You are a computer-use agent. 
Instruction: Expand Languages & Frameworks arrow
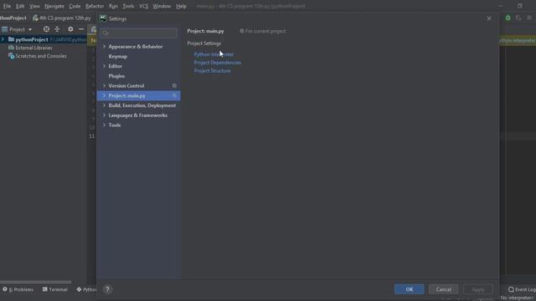click(x=104, y=115)
